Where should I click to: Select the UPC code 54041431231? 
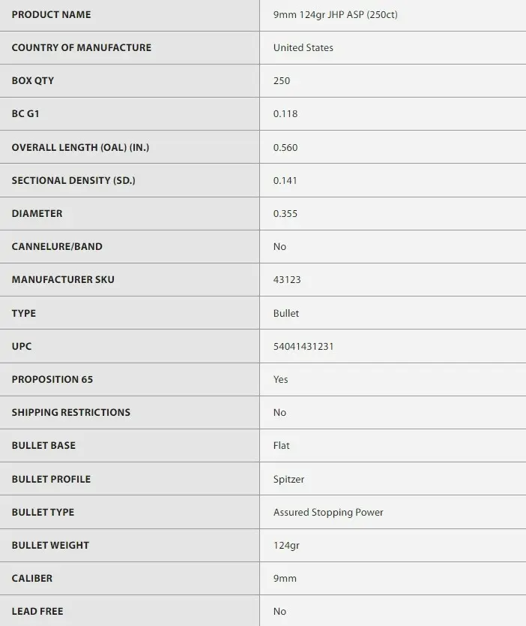coord(303,346)
